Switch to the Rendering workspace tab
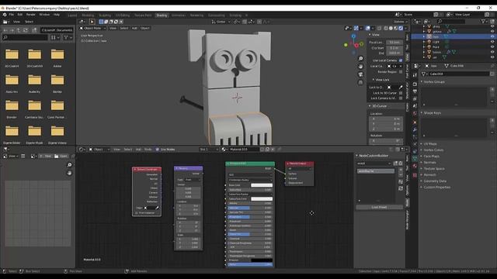Screen dimensions: 497x279 pyautogui.click(x=196, y=15)
